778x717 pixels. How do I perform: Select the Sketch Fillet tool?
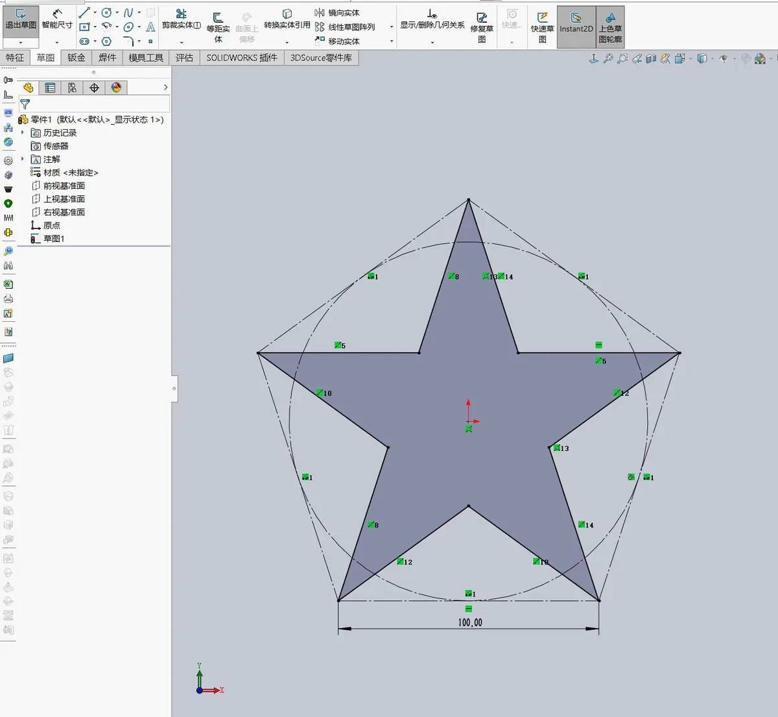128,42
